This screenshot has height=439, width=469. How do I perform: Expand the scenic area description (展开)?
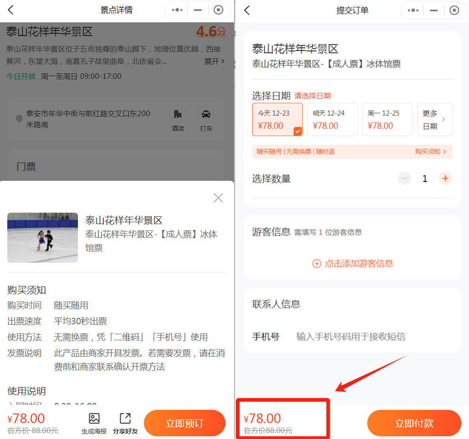(214, 61)
